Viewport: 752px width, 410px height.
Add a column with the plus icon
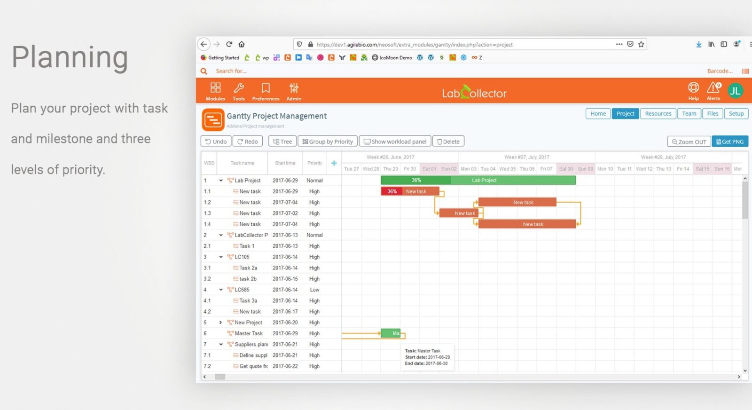click(334, 163)
